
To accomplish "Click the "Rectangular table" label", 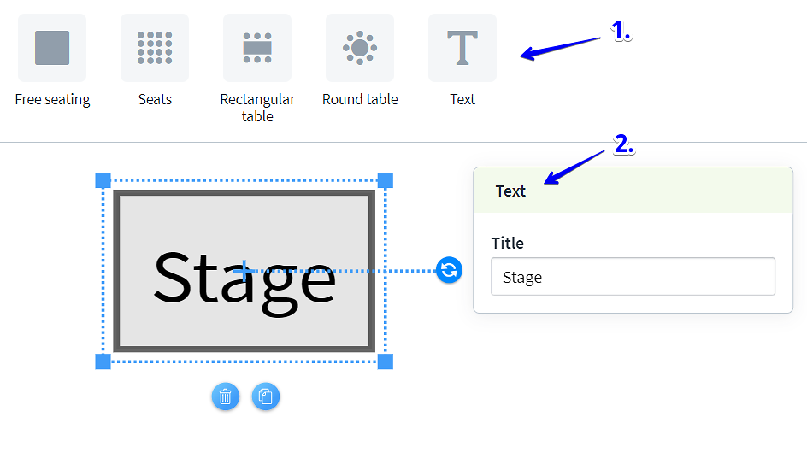I will (257, 108).
